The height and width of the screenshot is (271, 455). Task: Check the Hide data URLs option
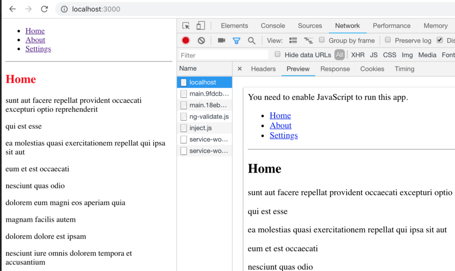point(278,55)
